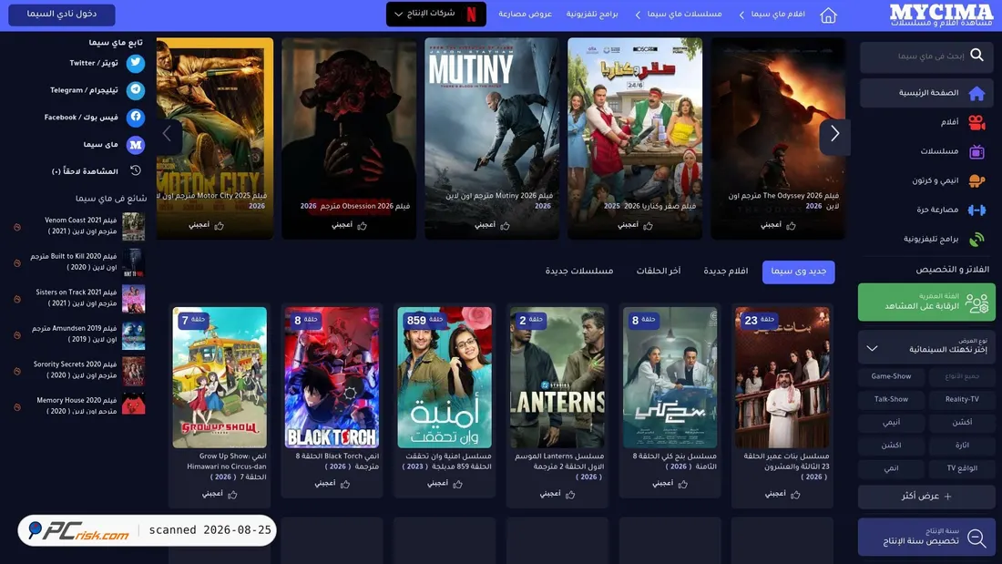Click the MYCIMA site logo
1002x564 pixels.
coord(941,15)
